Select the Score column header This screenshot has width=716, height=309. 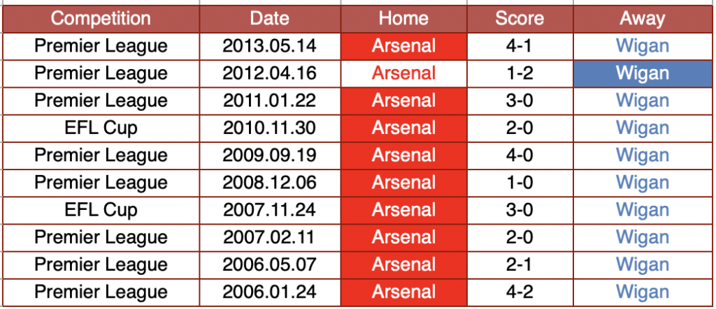[x=520, y=19]
